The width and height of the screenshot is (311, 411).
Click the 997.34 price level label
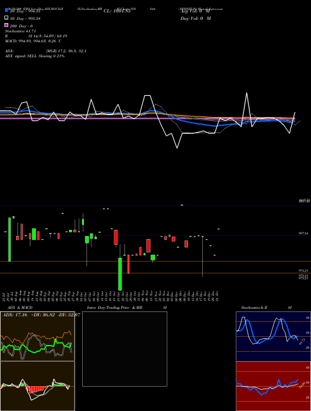pos(303,233)
